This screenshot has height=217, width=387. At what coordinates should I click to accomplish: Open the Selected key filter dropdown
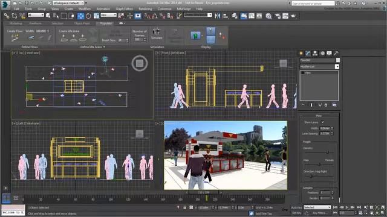(x=317, y=207)
